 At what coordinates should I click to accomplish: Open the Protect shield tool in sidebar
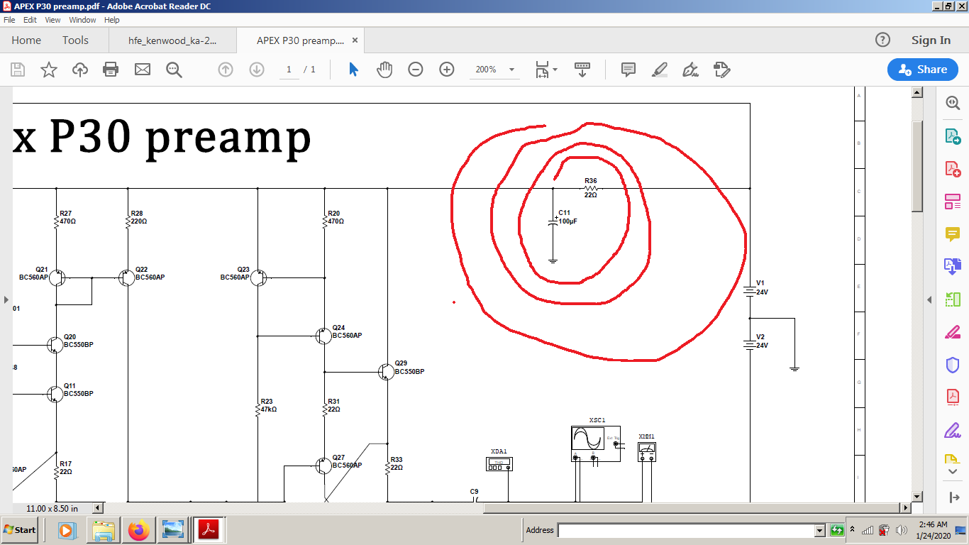[x=952, y=365]
